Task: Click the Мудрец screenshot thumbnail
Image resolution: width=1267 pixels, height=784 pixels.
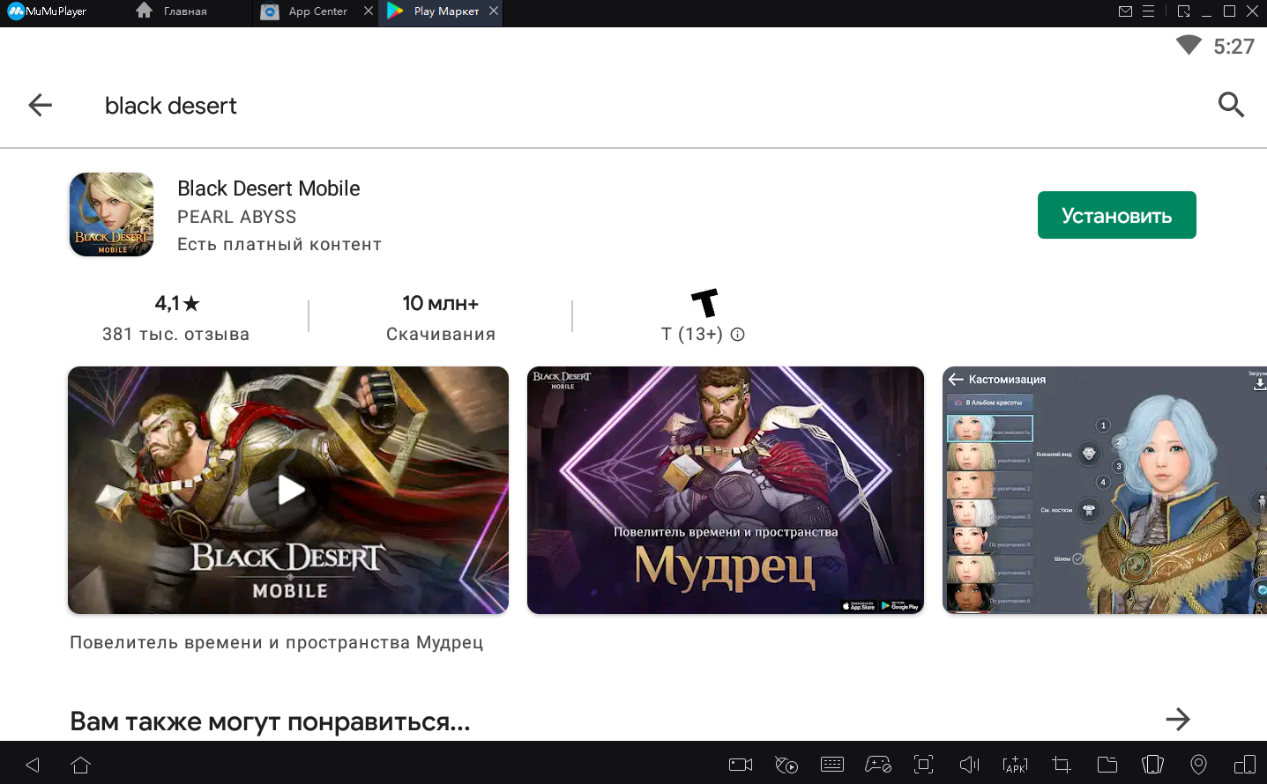Action: [x=725, y=490]
